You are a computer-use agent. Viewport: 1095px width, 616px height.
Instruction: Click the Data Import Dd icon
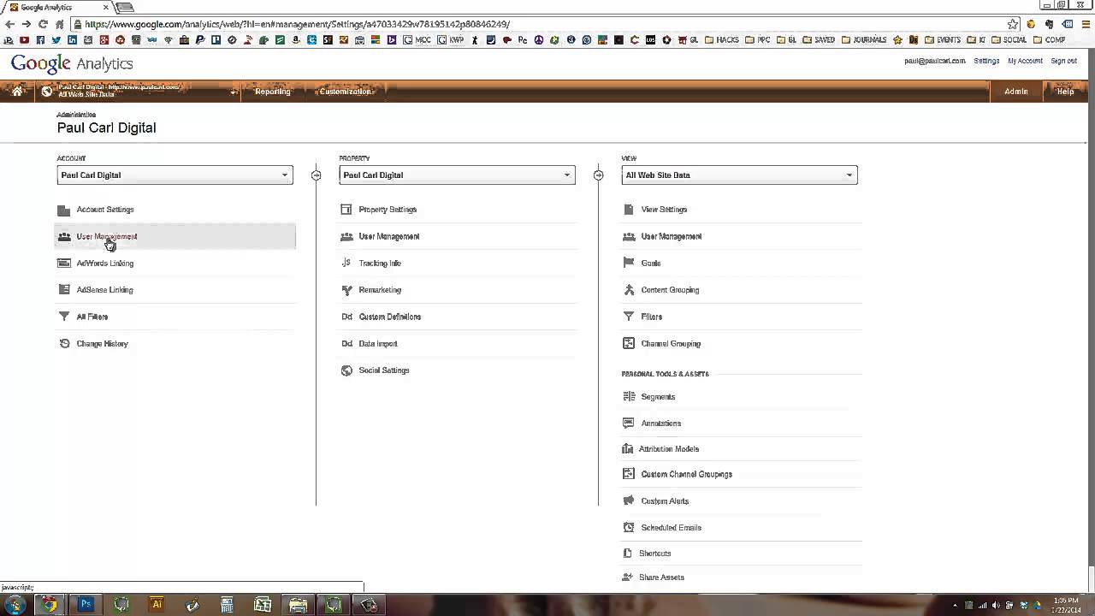click(x=346, y=344)
